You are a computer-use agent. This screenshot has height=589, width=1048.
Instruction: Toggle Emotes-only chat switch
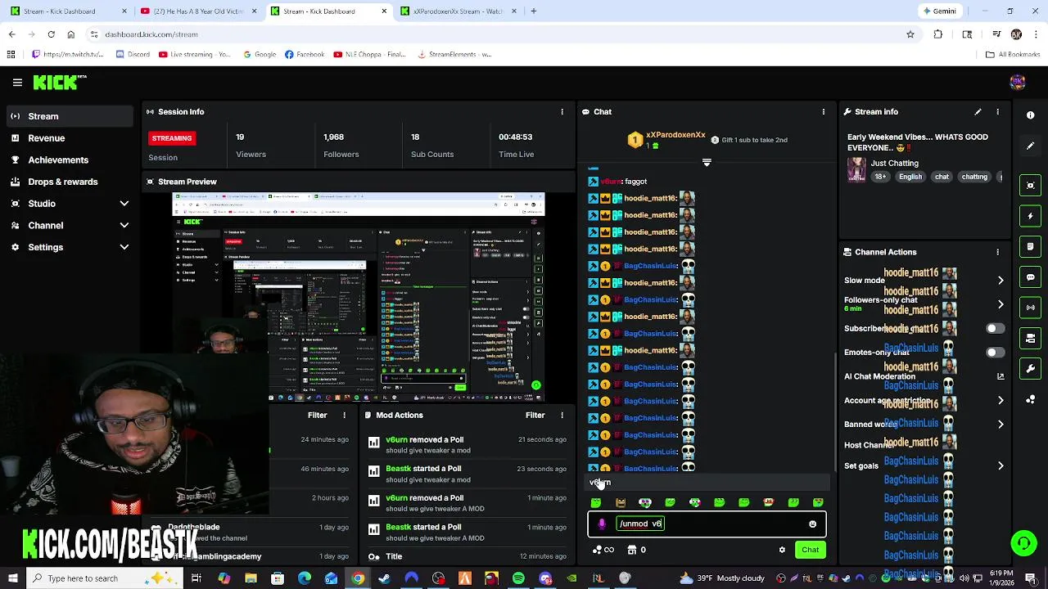click(994, 353)
